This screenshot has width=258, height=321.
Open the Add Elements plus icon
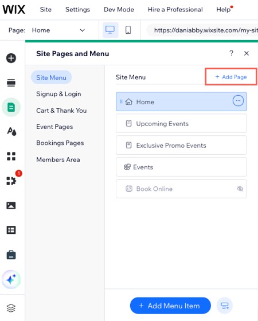pyautogui.click(x=11, y=58)
